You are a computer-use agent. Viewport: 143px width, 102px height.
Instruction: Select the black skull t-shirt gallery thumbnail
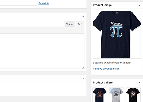pyautogui.click(x=133, y=95)
